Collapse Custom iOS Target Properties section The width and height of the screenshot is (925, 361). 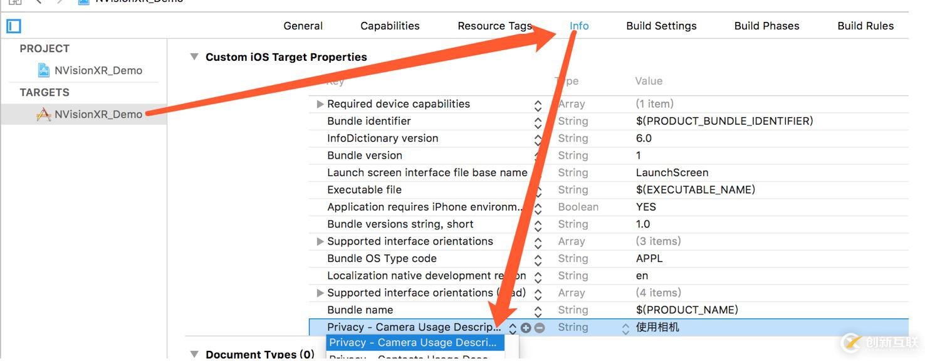click(194, 57)
